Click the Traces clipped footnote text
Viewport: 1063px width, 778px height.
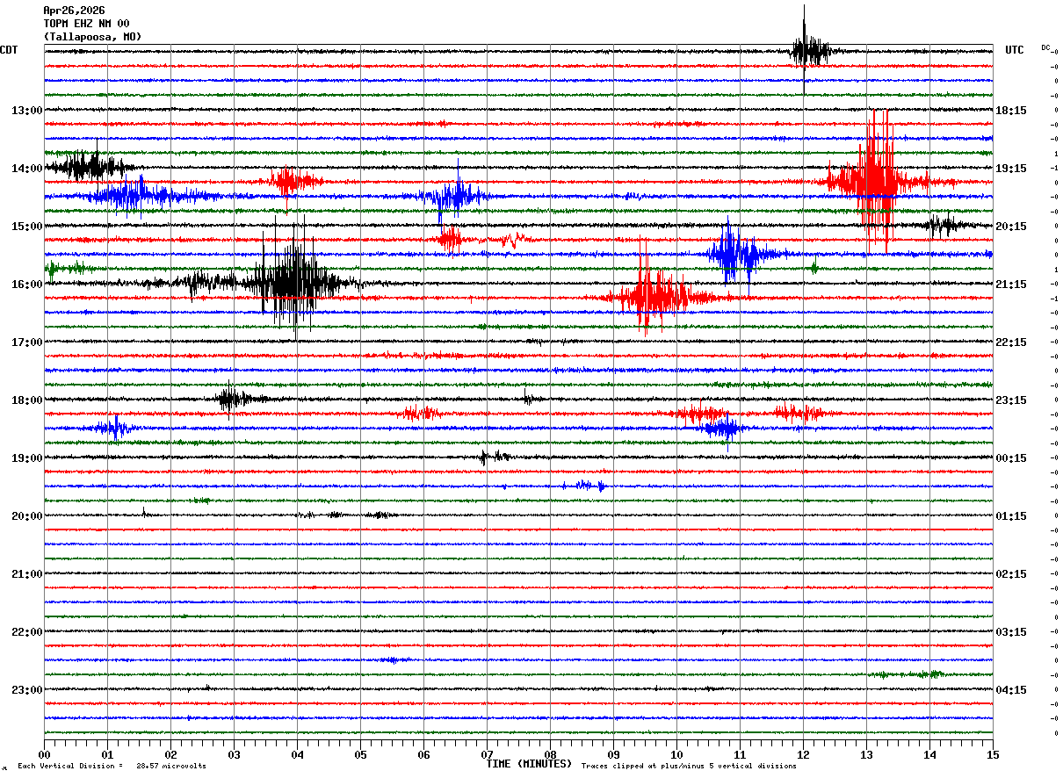[x=689, y=767]
